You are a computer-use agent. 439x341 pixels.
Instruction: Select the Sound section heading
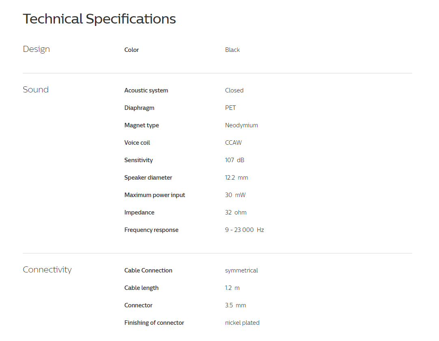pyautogui.click(x=36, y=90)
